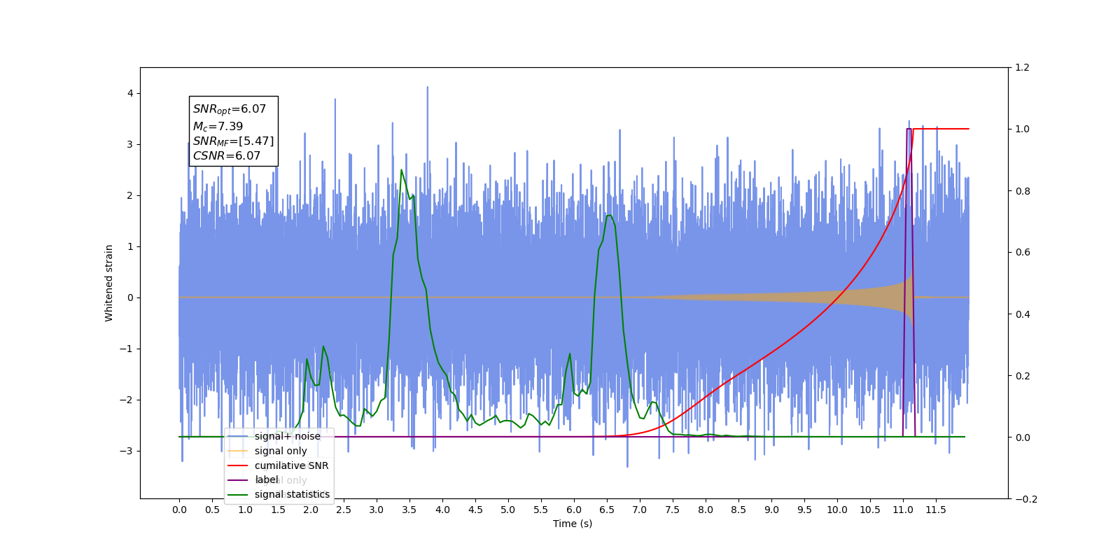Click the 0.6 tick on the right axis

click(1023, 253)
